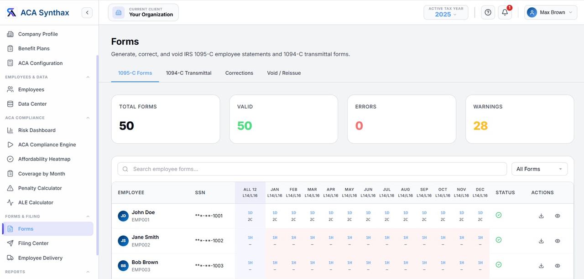Click the Coverage by Month clipboard icon
The width and height of the screenshot is (584, 279).
[x=10, y=174]
